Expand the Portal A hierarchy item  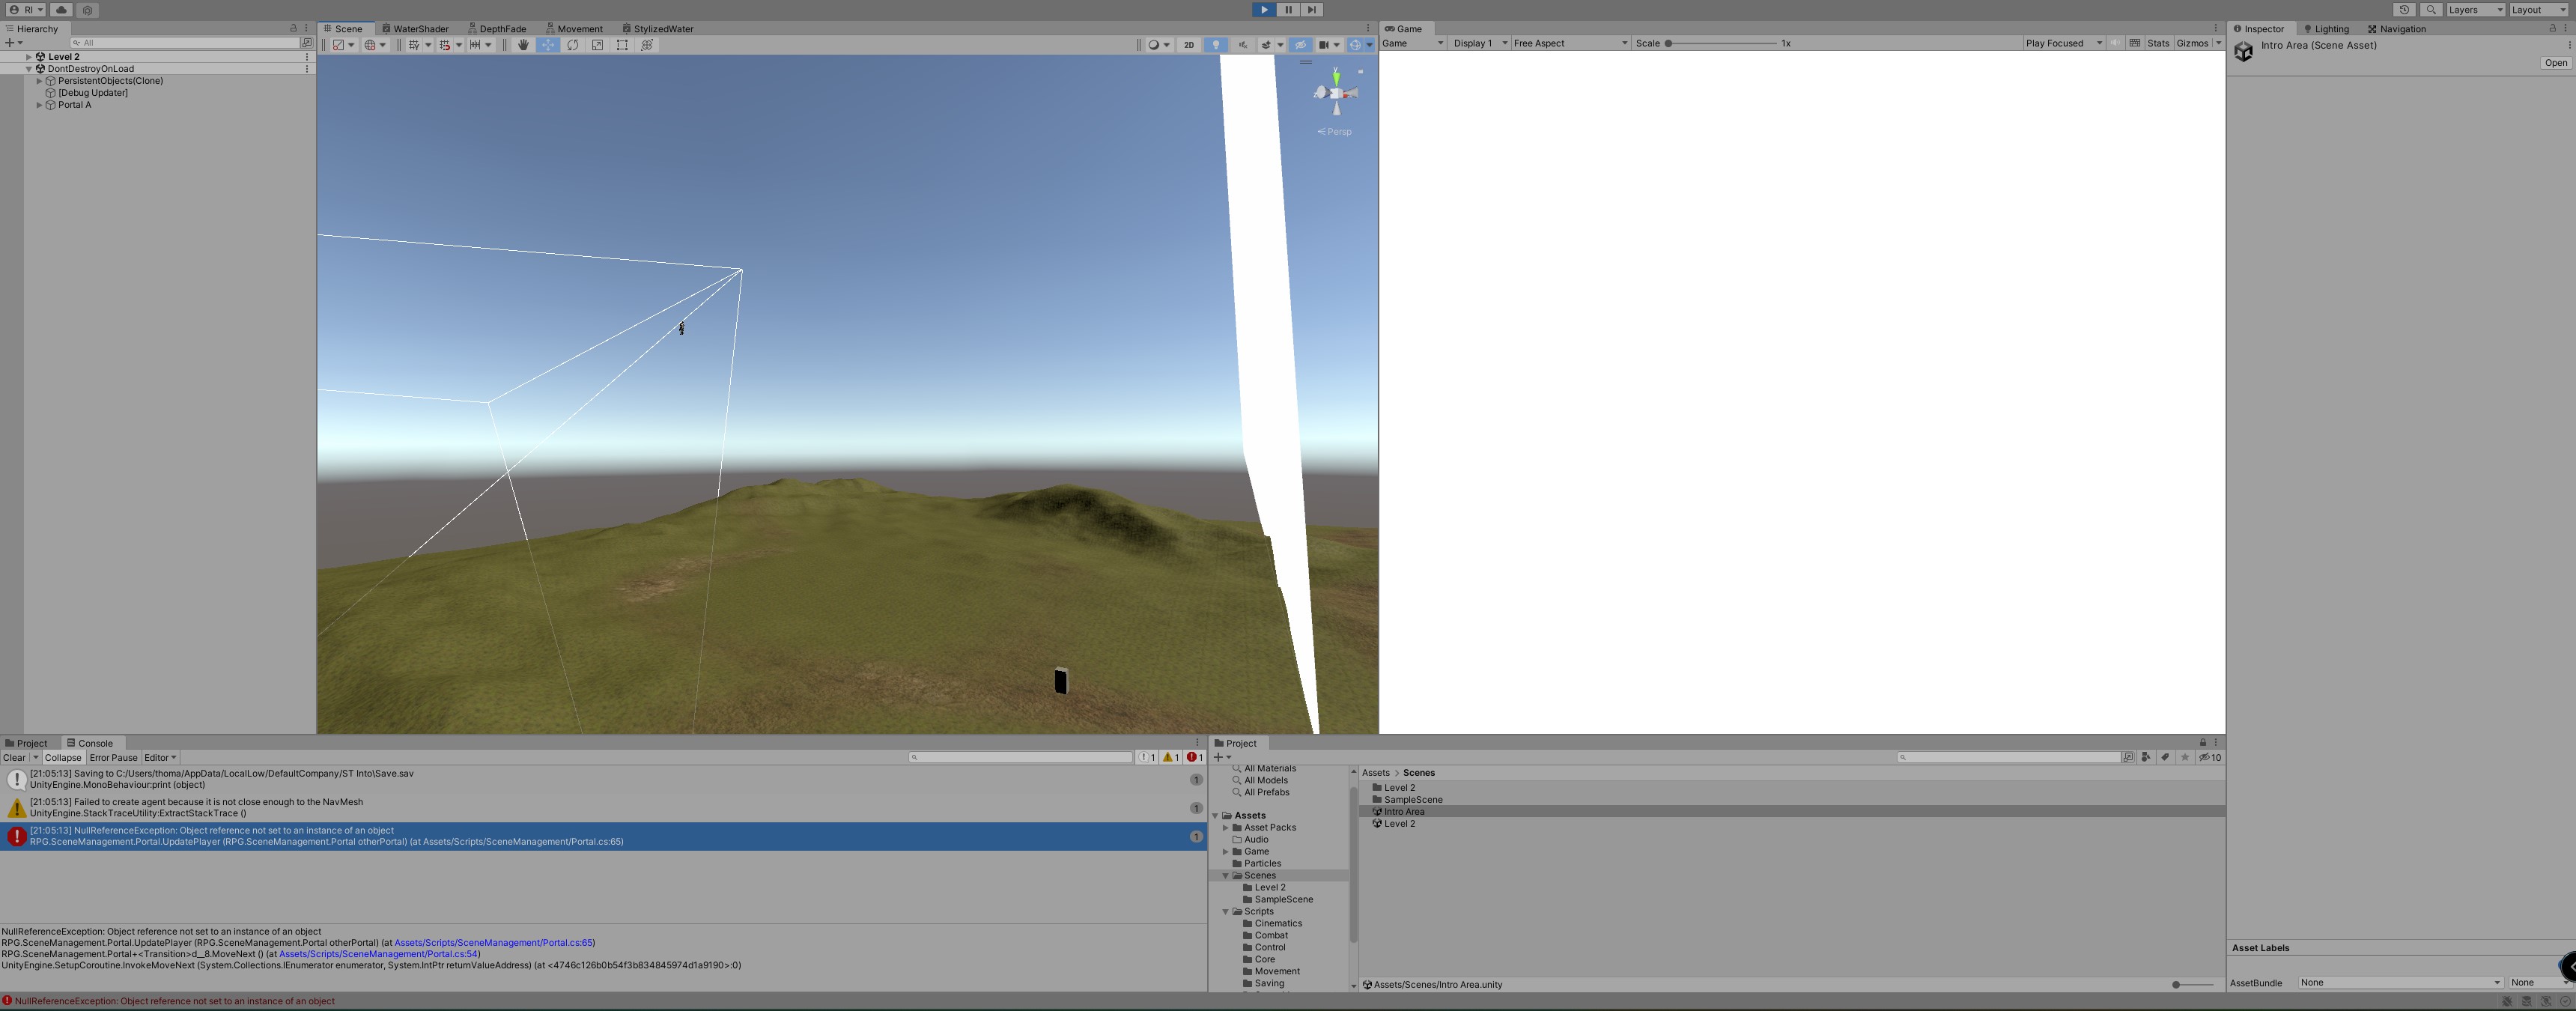(x=39, y=105)
